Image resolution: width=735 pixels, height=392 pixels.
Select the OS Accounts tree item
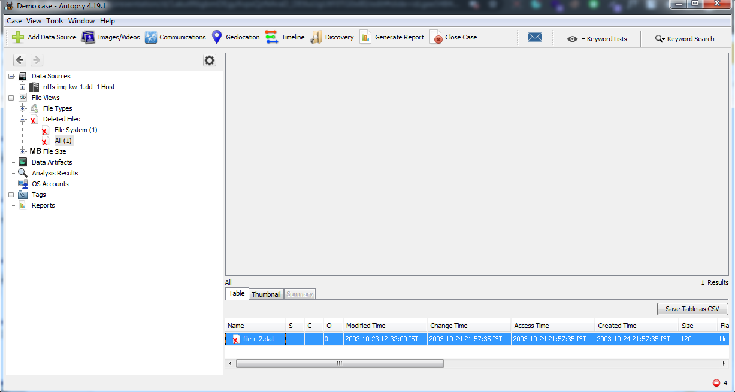coord(50,184)
